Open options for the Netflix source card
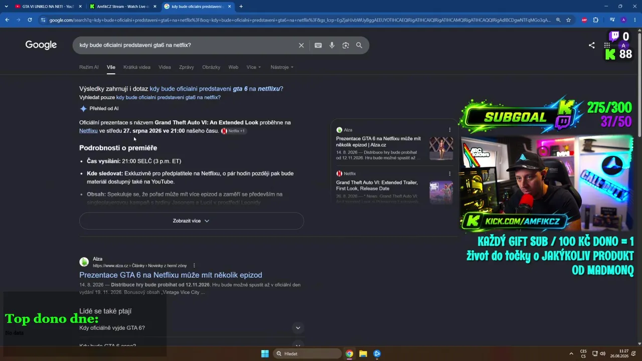This screenshot has width=642, height=361. [449, 173]
